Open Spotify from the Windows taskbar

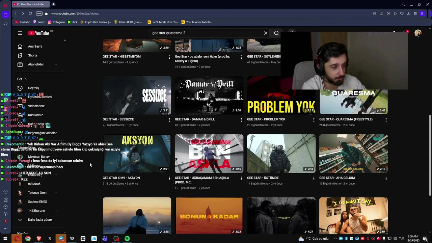click(127, 239)
